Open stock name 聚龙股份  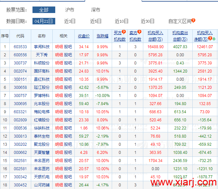(42, 144)
